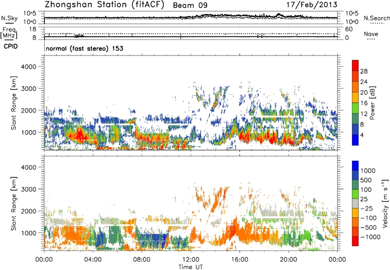Viewport: 390px width, 270px height.
Task: Select the red bottom Velocity colorbar segment
Action: coord(355,241)
